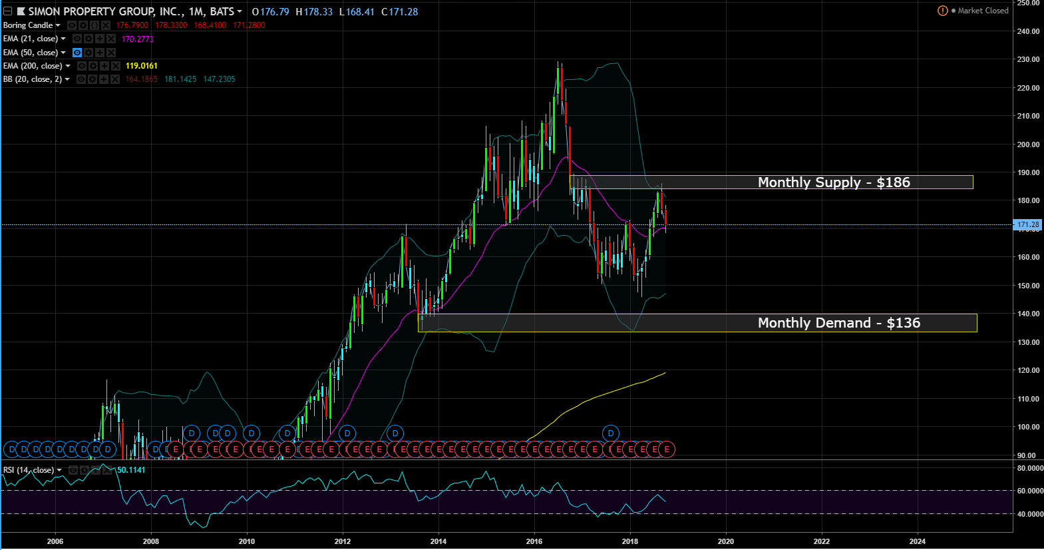Hide the EMA (21, close) line
The image size is (1044, 550).
(77, 39)
